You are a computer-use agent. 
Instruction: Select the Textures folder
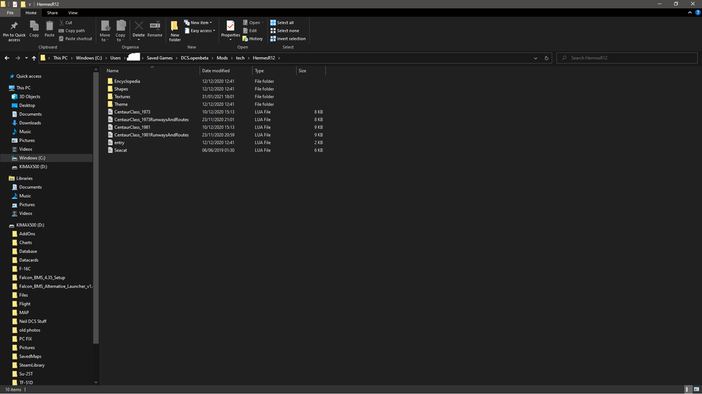[x=121, y=97]
